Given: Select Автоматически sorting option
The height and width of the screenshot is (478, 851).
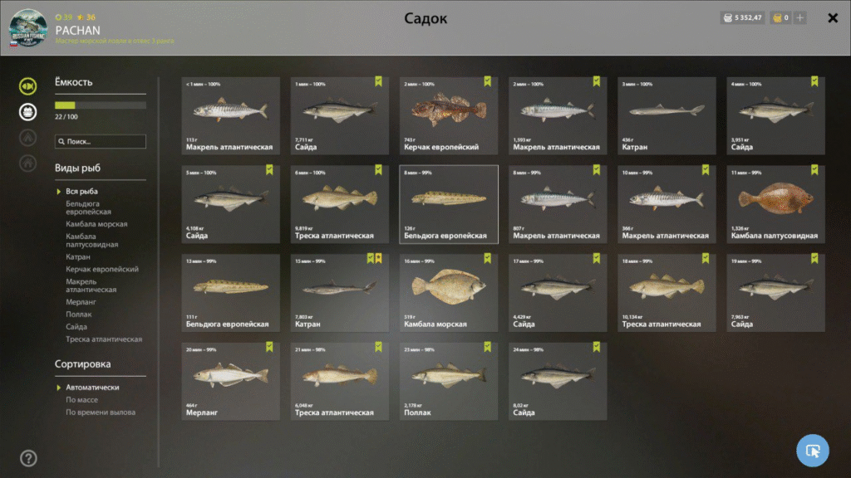Looking at the screenshot, I should (92, 388).
